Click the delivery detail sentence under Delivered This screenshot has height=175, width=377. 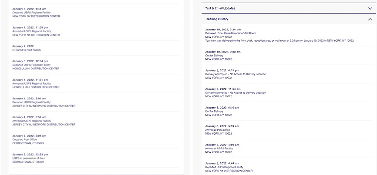tap(279, 40)
